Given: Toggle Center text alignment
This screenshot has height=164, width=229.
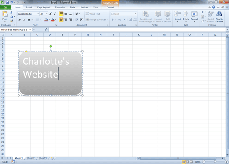Looking at the screenshot, I should coord(66,19).
